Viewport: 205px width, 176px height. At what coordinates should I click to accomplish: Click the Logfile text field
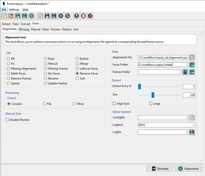(163, 132)
